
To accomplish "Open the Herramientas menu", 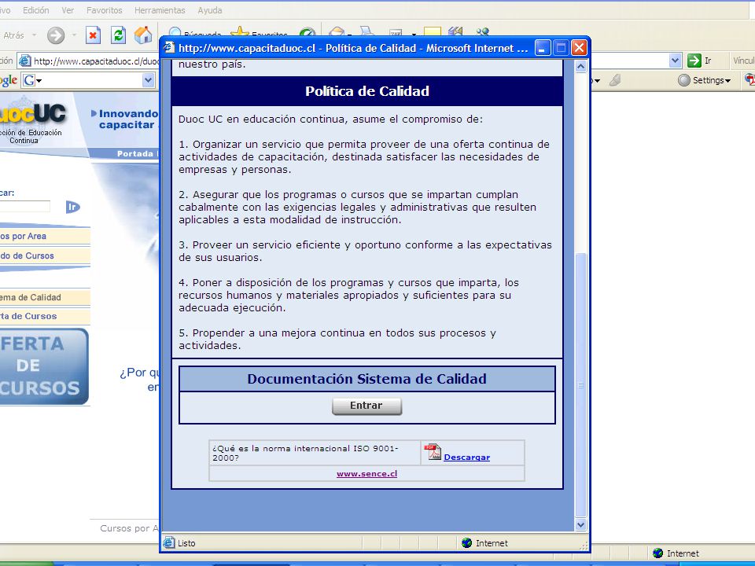I will point(160,10).
